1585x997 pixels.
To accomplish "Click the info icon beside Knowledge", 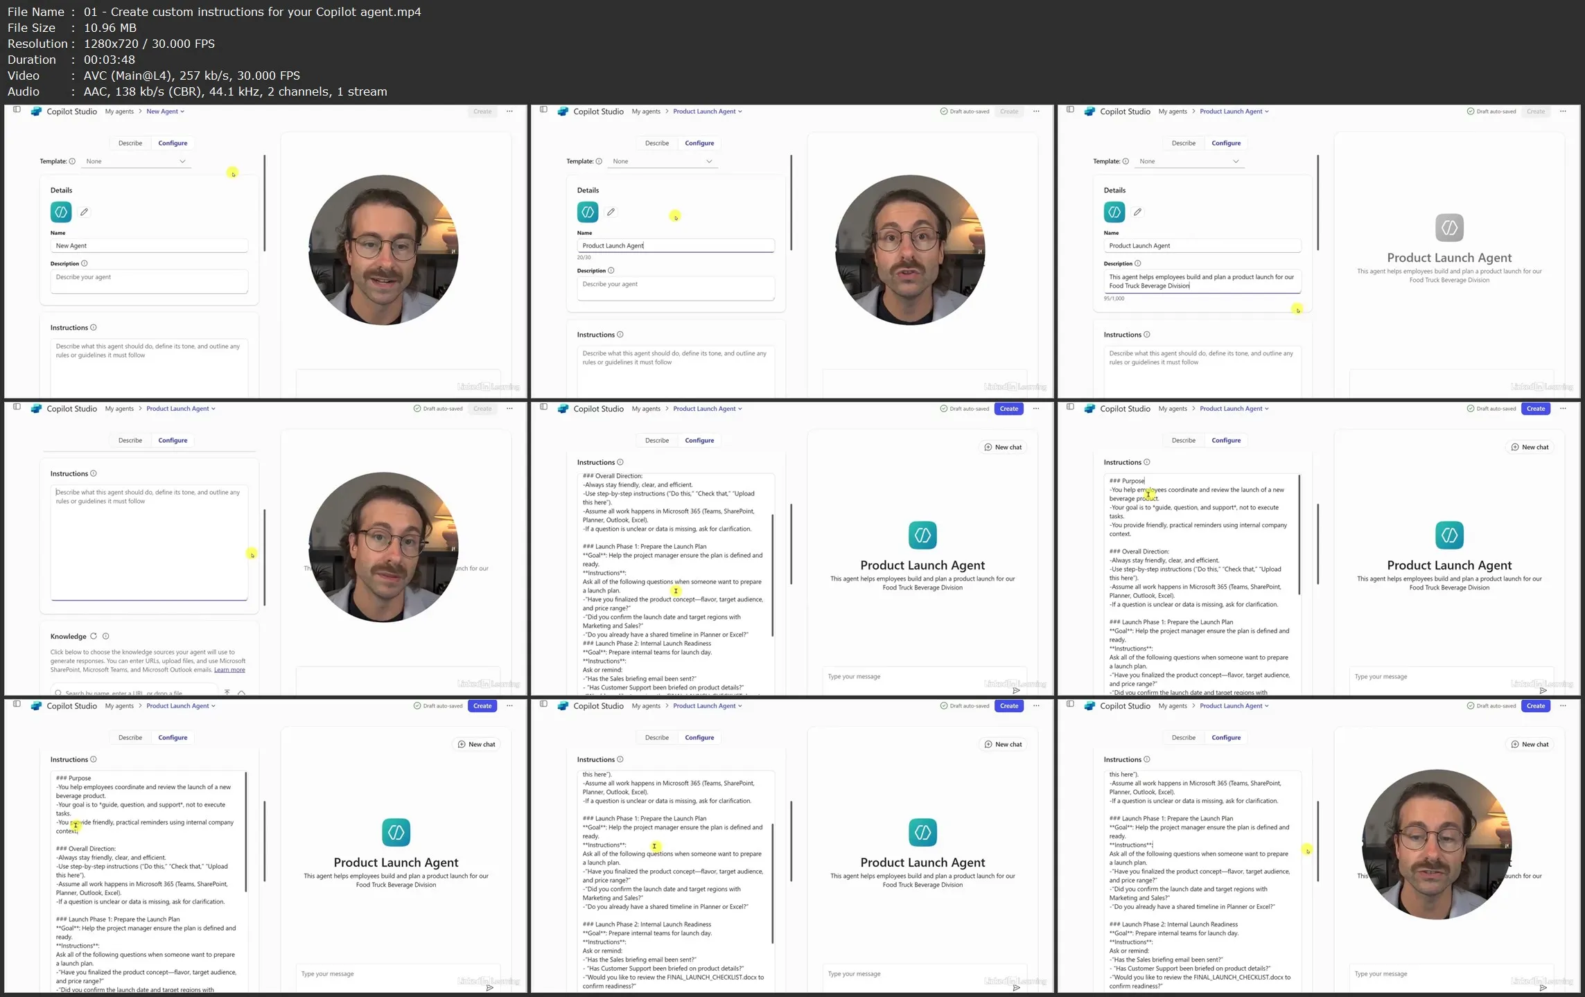I will (106, 636).
